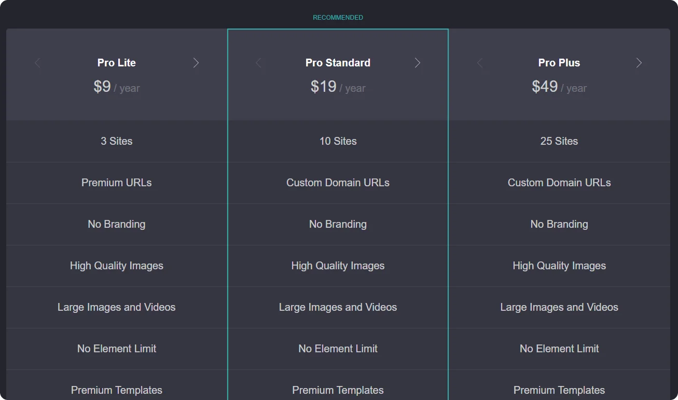Click the next arrow on Pro Standard

point(418,63)
